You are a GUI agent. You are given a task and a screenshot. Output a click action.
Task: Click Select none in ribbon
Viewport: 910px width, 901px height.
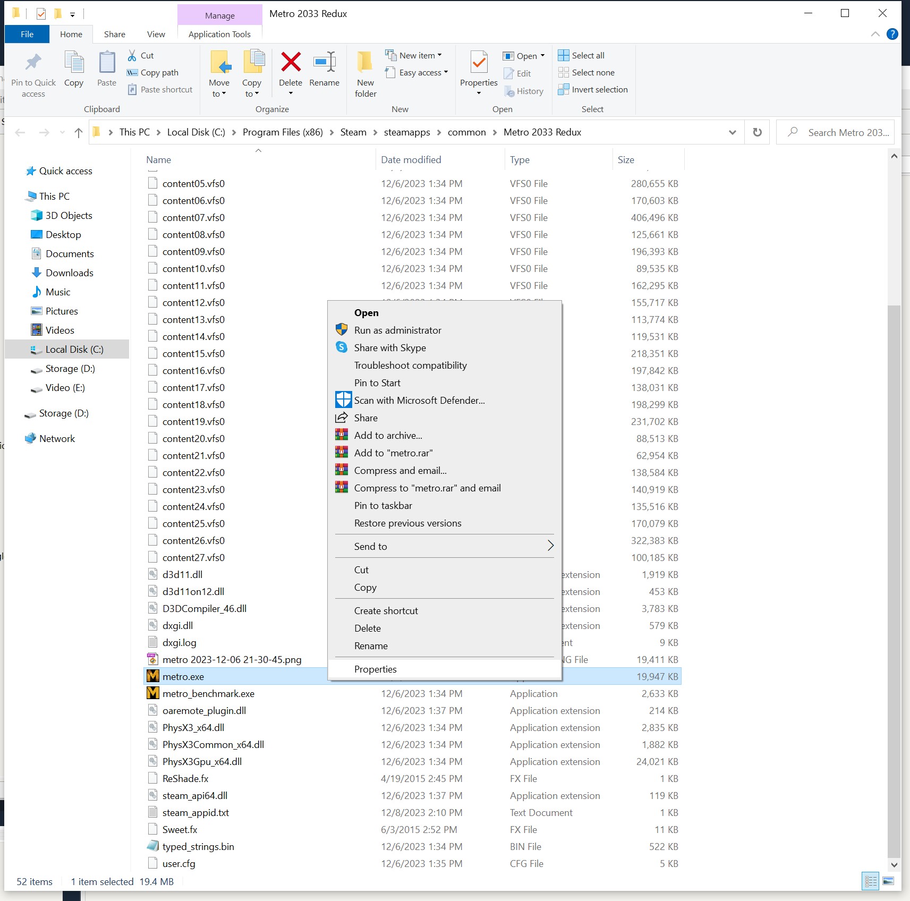click(x=586, y=72)
